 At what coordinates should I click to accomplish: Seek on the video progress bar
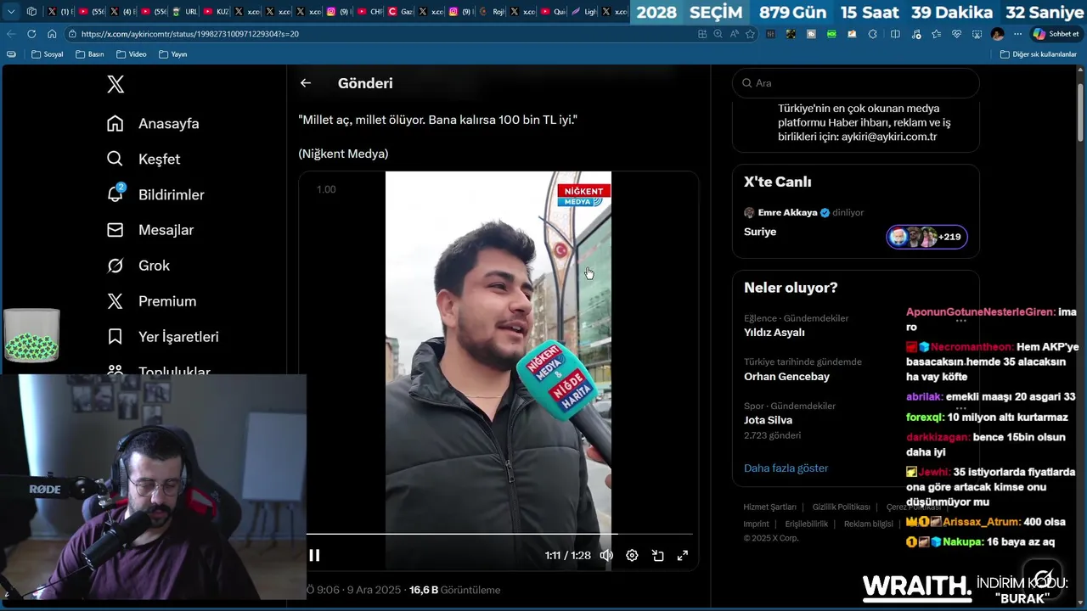pos(499,534)
